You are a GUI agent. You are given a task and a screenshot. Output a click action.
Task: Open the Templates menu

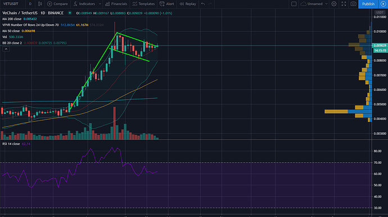coord(143,4)
